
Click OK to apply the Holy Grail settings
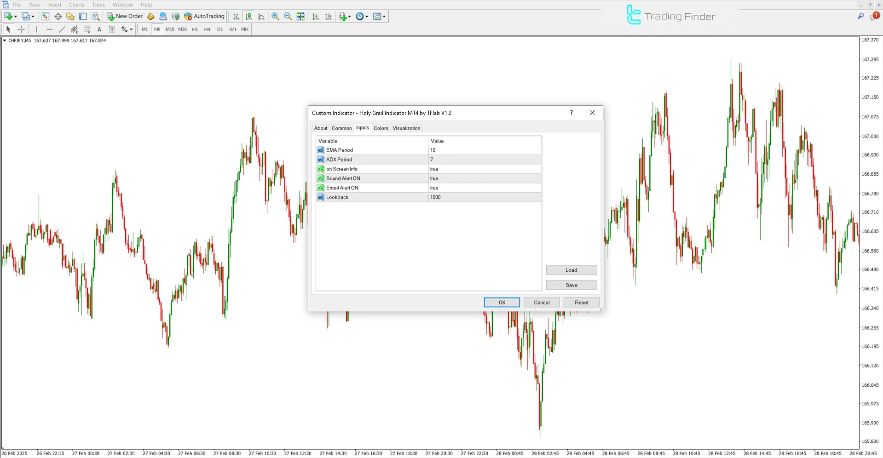tap(502, 302)
